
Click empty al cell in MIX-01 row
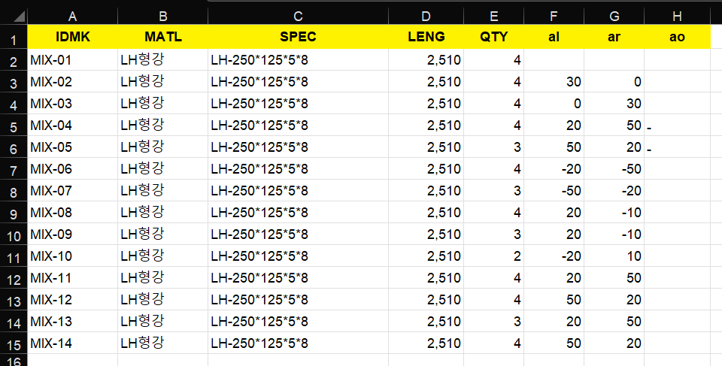coord(554,60)
